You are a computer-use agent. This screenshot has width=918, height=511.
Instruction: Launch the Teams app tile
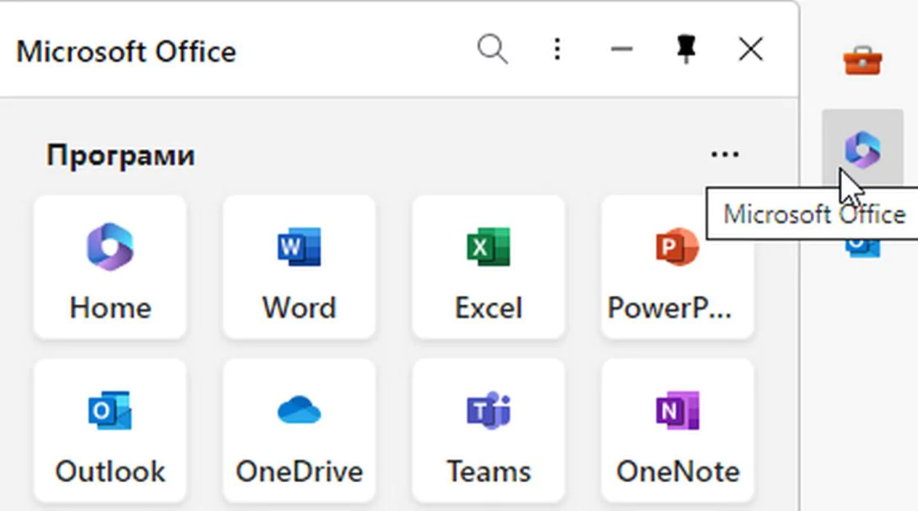point(488,431)
